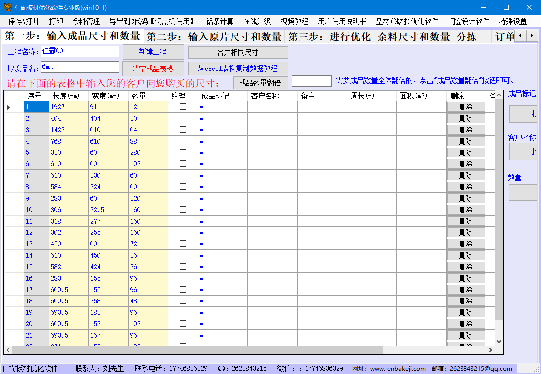Open the 保存\打开 menu

point(24,21)
